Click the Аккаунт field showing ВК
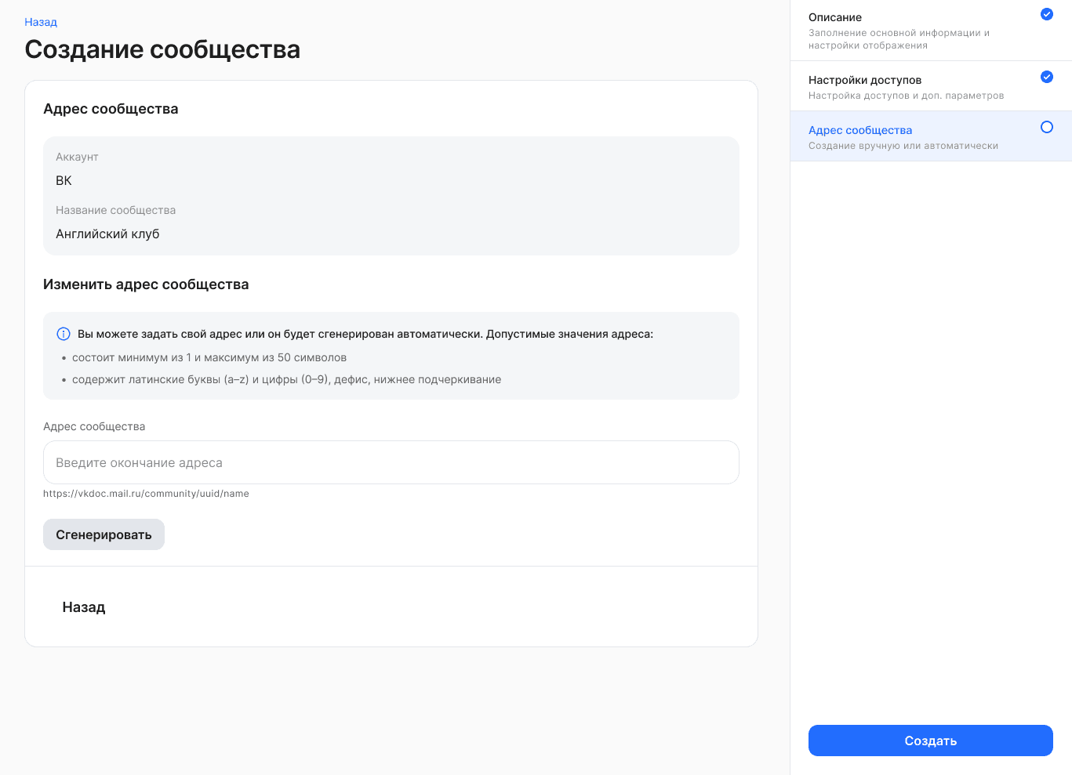Image resolution: width=1072 pixels, height=775 pixels. [391, 180]
